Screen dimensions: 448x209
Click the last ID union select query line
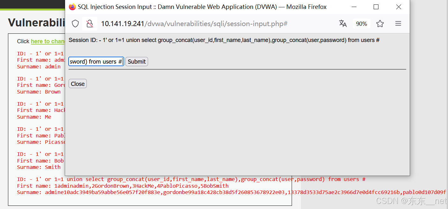pyautogui.click(x=191, y=179)
